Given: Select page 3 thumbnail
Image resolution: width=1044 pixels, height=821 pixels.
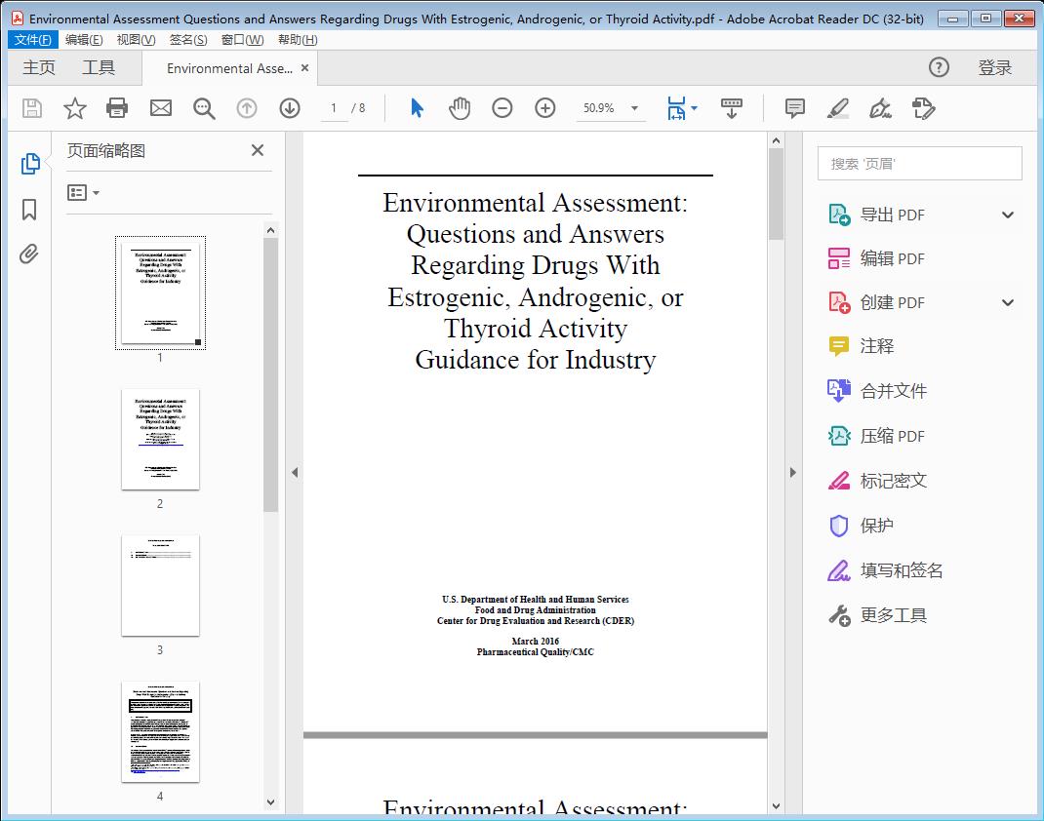Looking at the screenshot, I should pos(159,585).
